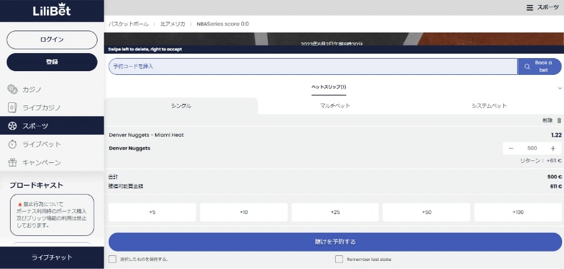This screenshot has width=564, height=269.
Task: Click the 登録 button
Action: pyautogui.click(x=52, y=62)
